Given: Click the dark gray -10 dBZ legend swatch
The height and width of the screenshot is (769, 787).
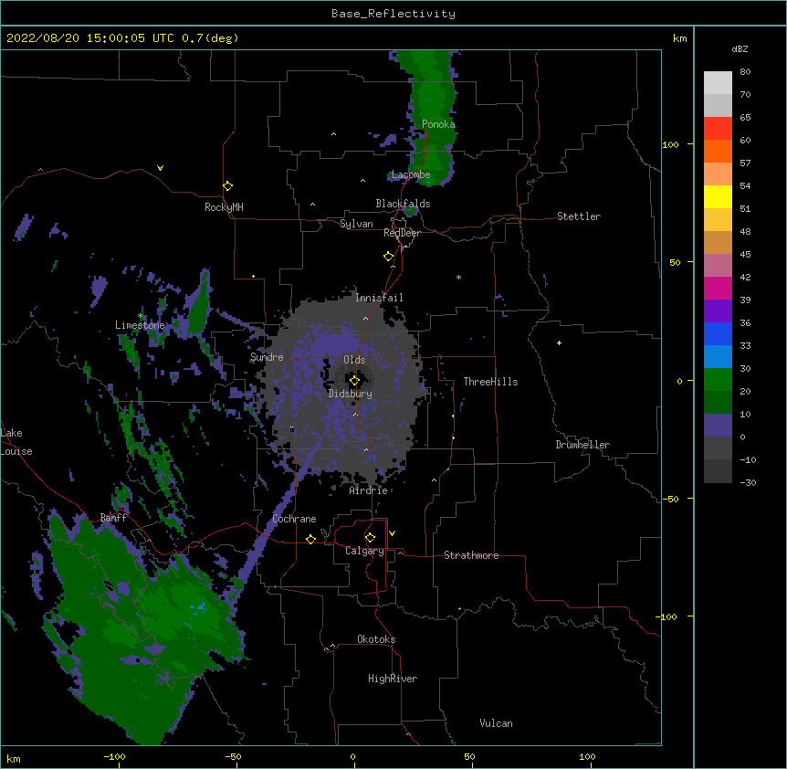Looking at the screenshot, I should point(718,471).
